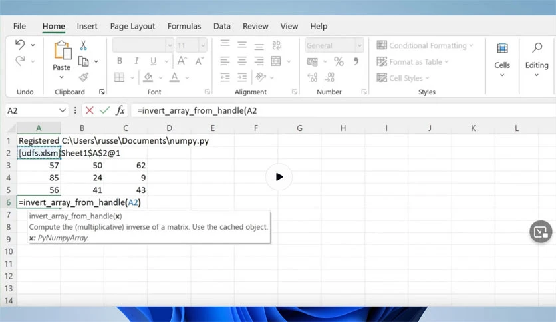556x322 pixels.
Task: Toggle Italic formatting
Action: tap(136, 61)
